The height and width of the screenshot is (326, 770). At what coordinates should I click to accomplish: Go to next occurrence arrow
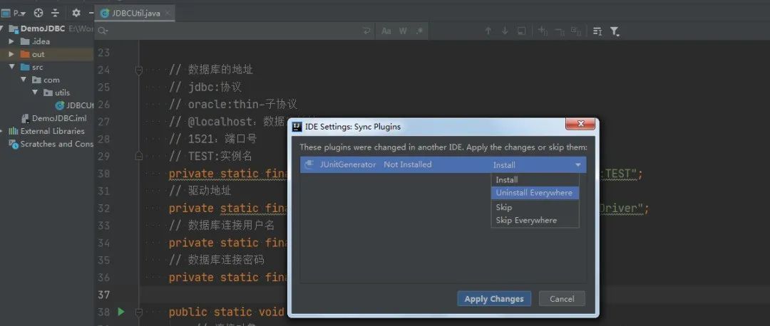pyautogui.click(x=505, y=31)
